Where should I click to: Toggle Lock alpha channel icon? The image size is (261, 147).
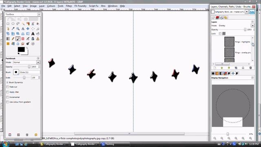[224, 33]
